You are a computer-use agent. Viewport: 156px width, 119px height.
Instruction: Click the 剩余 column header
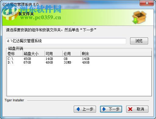tap(116, 54)
